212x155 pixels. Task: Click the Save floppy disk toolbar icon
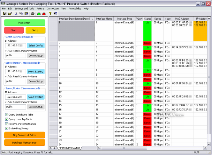point(5,13)
